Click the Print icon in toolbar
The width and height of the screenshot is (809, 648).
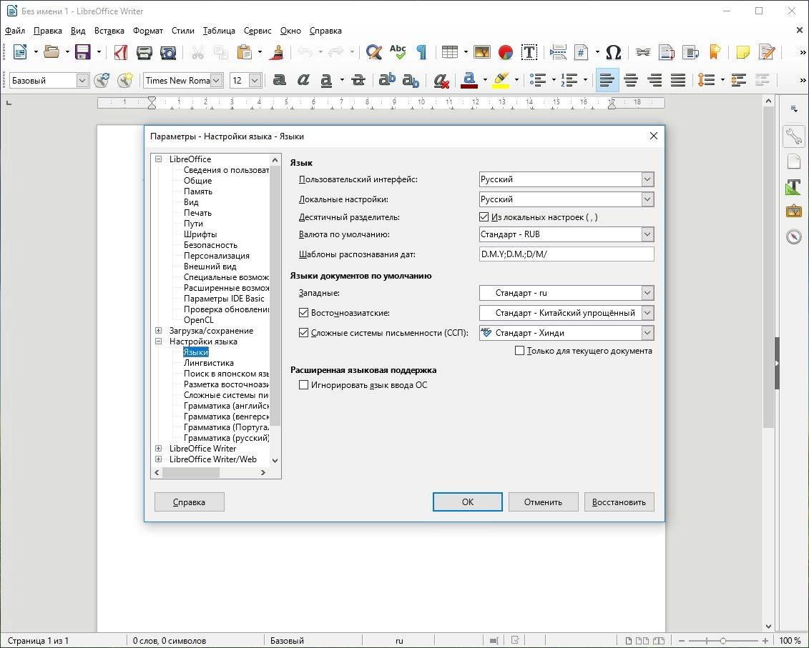(144, 52)
